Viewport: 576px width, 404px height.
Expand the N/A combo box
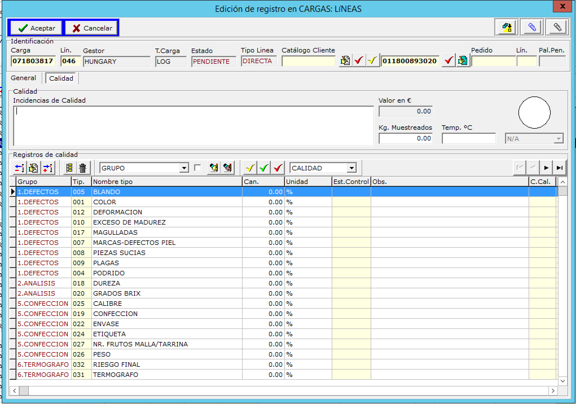click(x=558, y=139)
